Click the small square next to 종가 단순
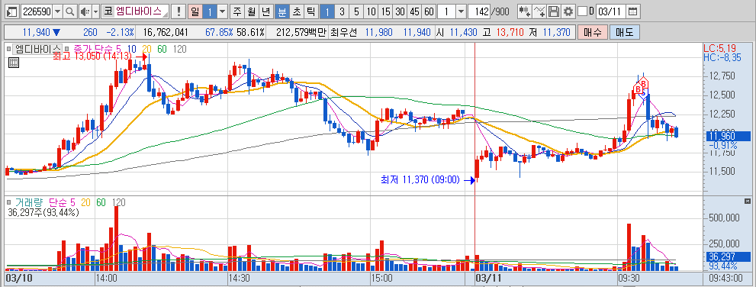Image resolution: width=756 pixels, height=287 pixels. (67, 49)
